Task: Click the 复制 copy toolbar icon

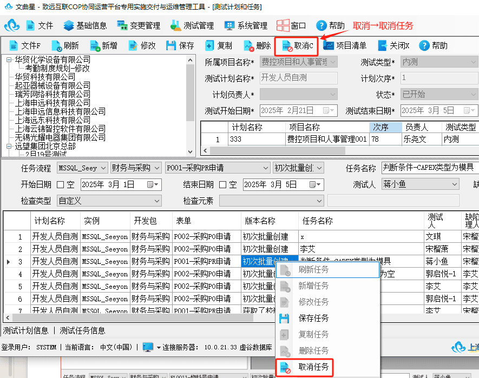Action: click(x=209, y=45)
